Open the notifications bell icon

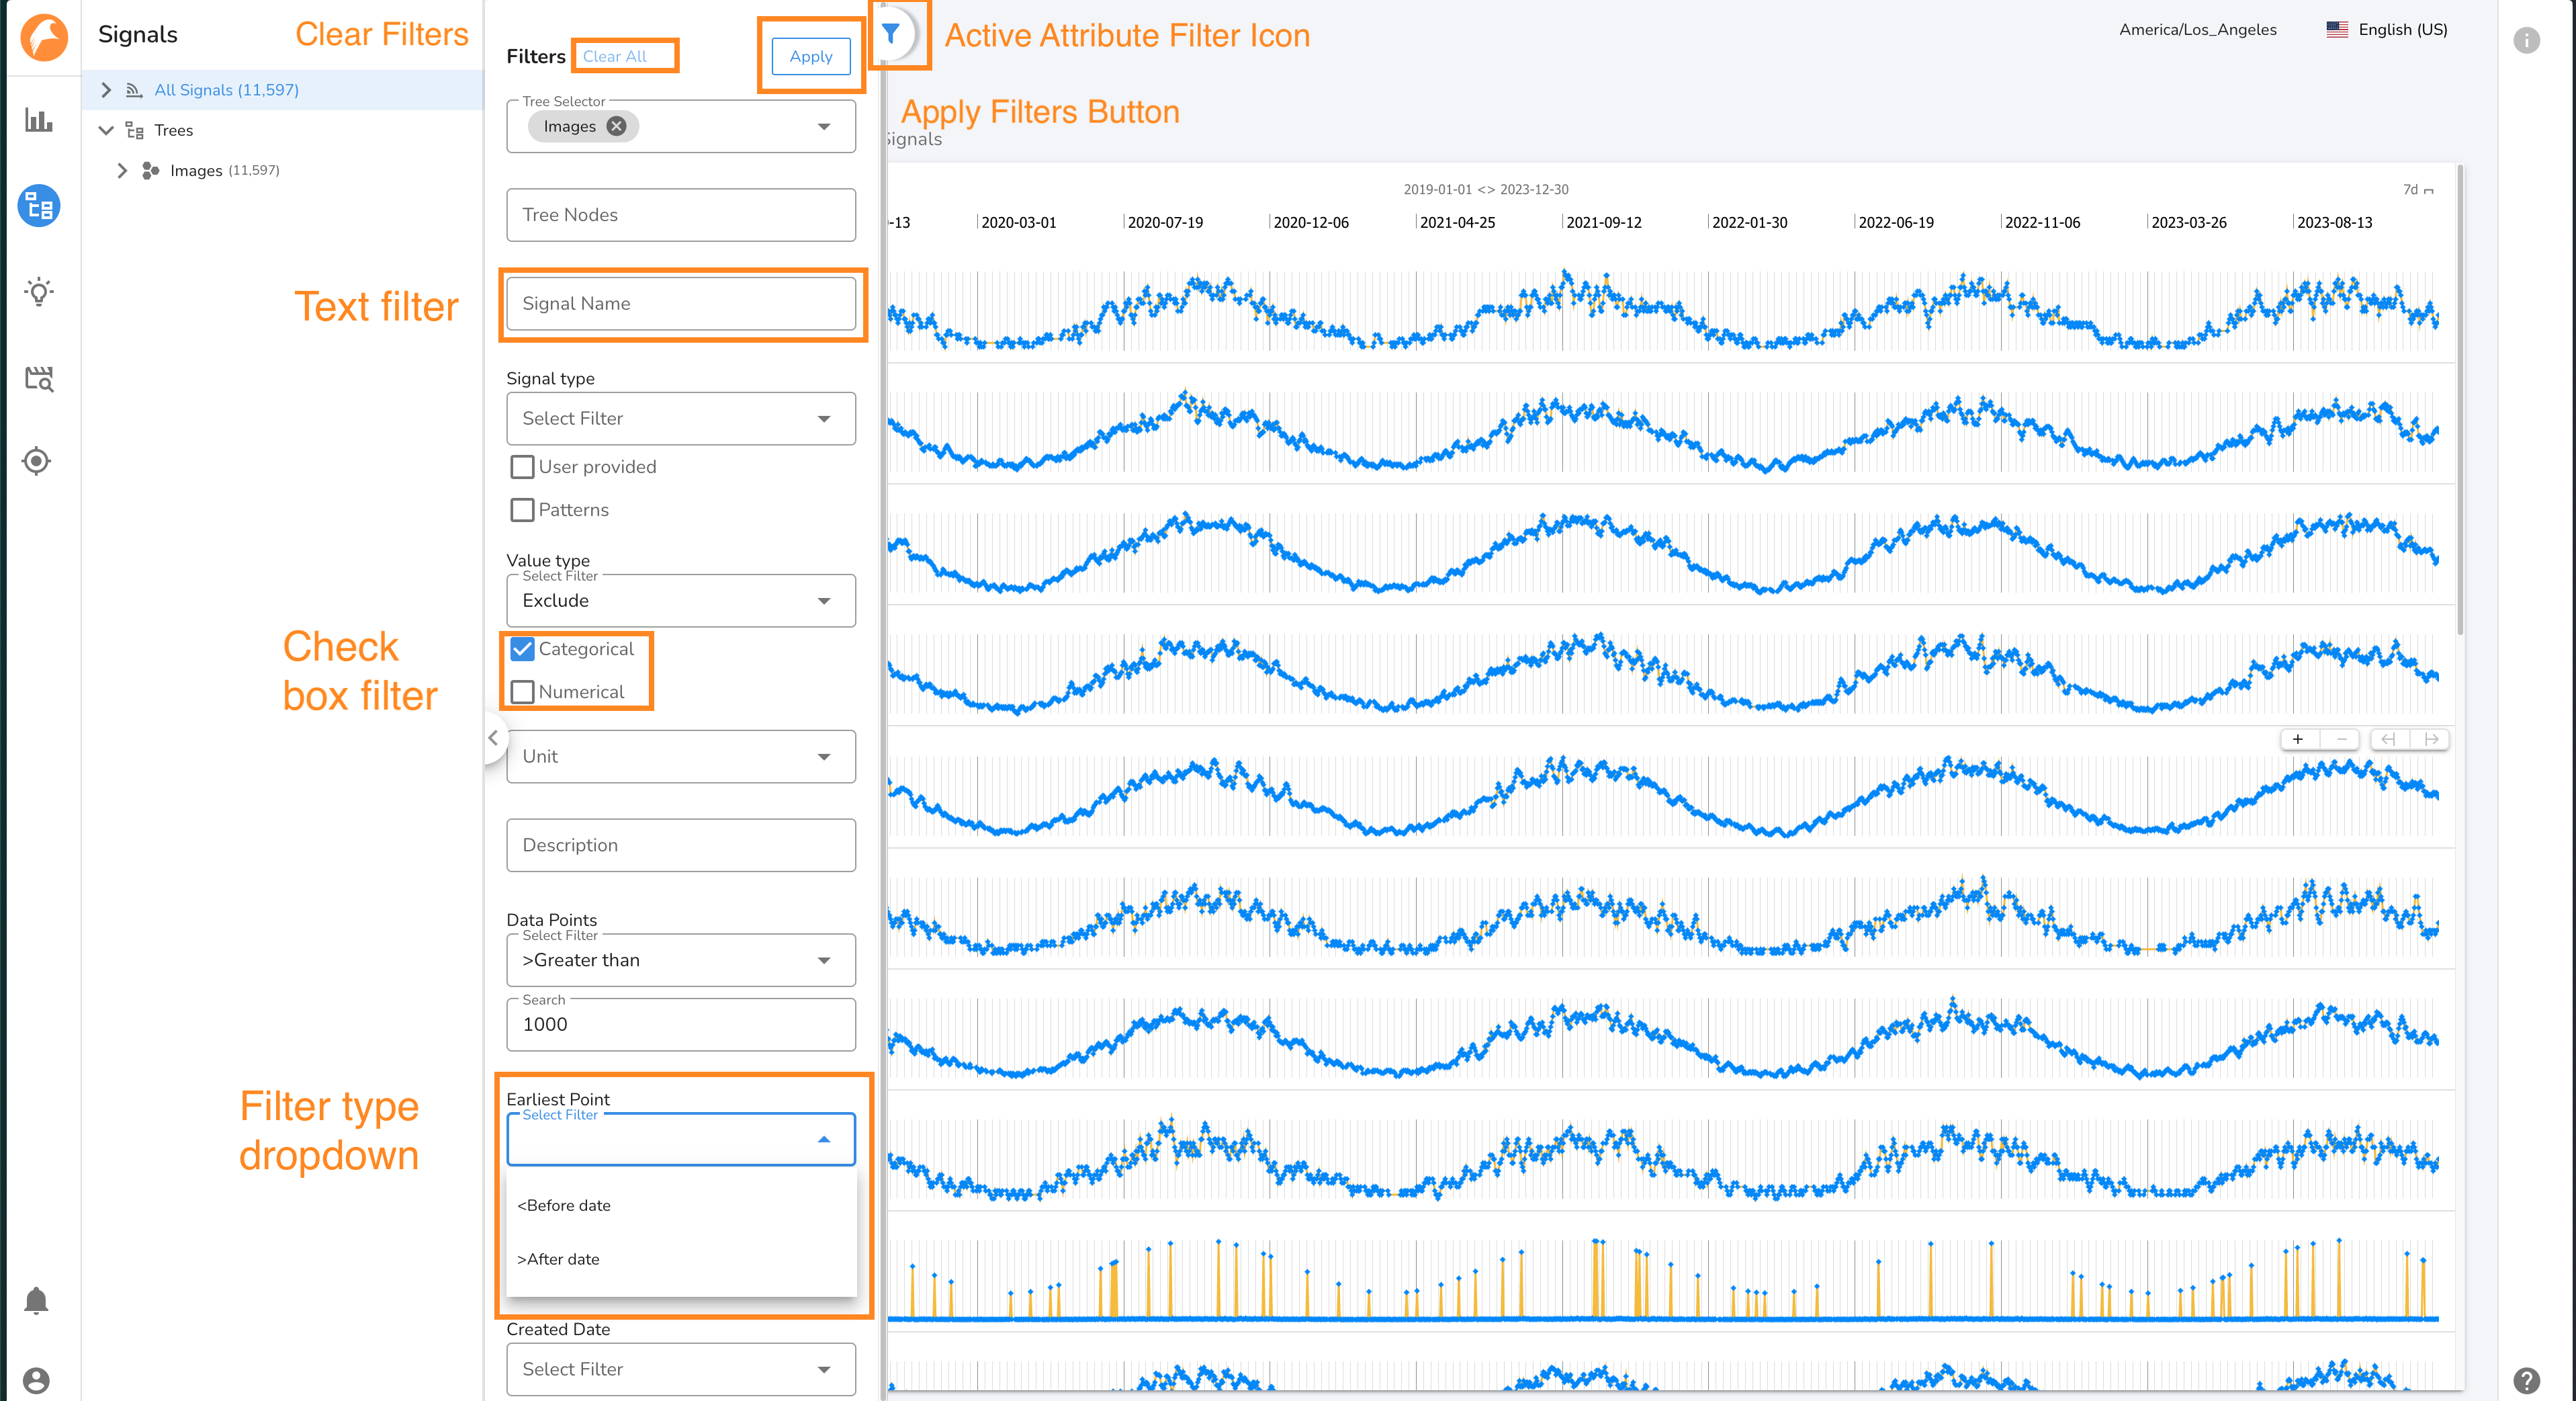coord(37,1300)
